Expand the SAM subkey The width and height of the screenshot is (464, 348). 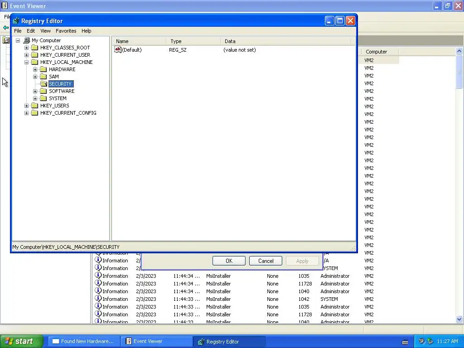[35, 77]
